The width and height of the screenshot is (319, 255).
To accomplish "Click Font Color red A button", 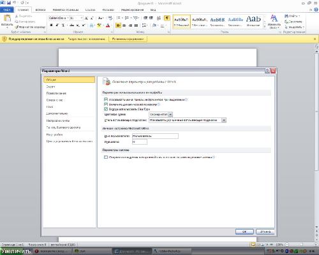I will 108,25.
